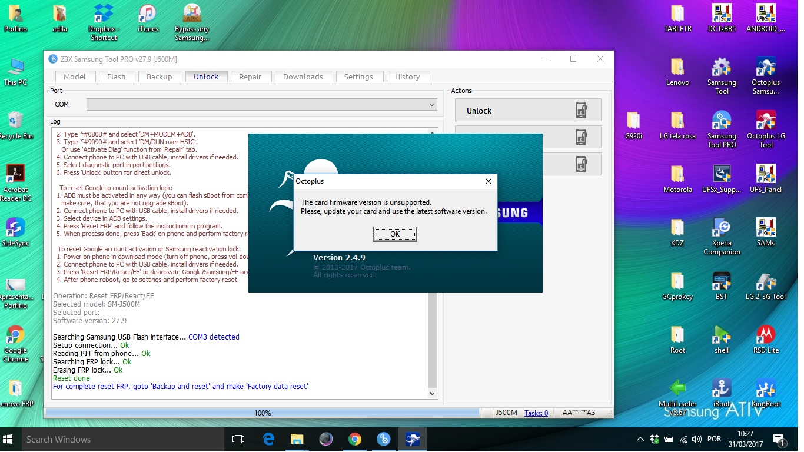Open G920i folder icon
The width and height of the screenshot is (804, 452).
pyautogui.click(x=633, y=125)
